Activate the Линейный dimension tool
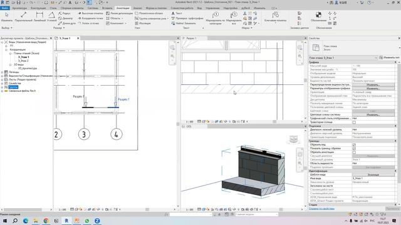Viewport: 401px width, 225px height. pos(39,17)
